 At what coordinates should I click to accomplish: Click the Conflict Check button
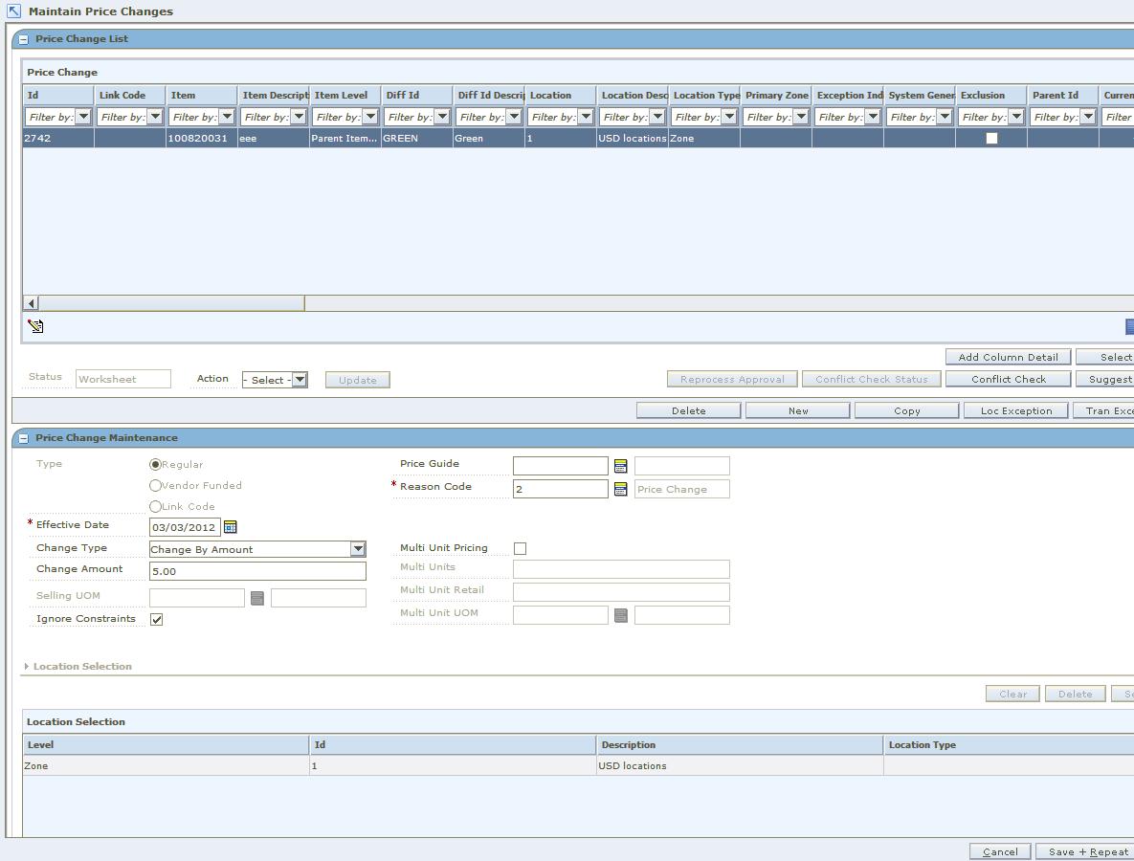click(x=1009, y=379)
